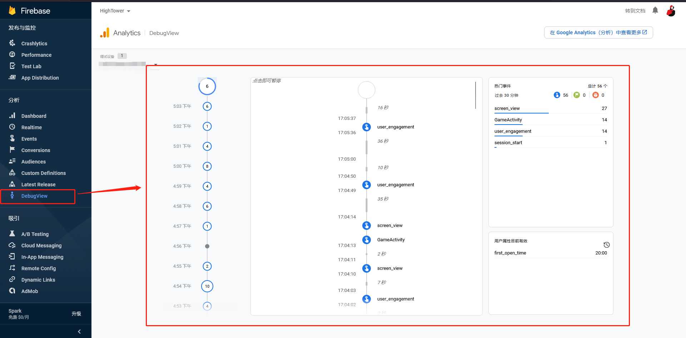Click the Analytics breadcrumb title
Viewport: 686px width, 338px height.
[x=127, y=33]
